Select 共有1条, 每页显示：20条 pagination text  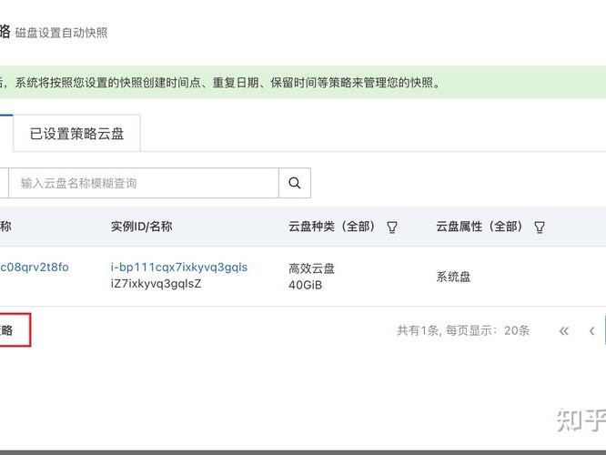[x=463, y=330]
